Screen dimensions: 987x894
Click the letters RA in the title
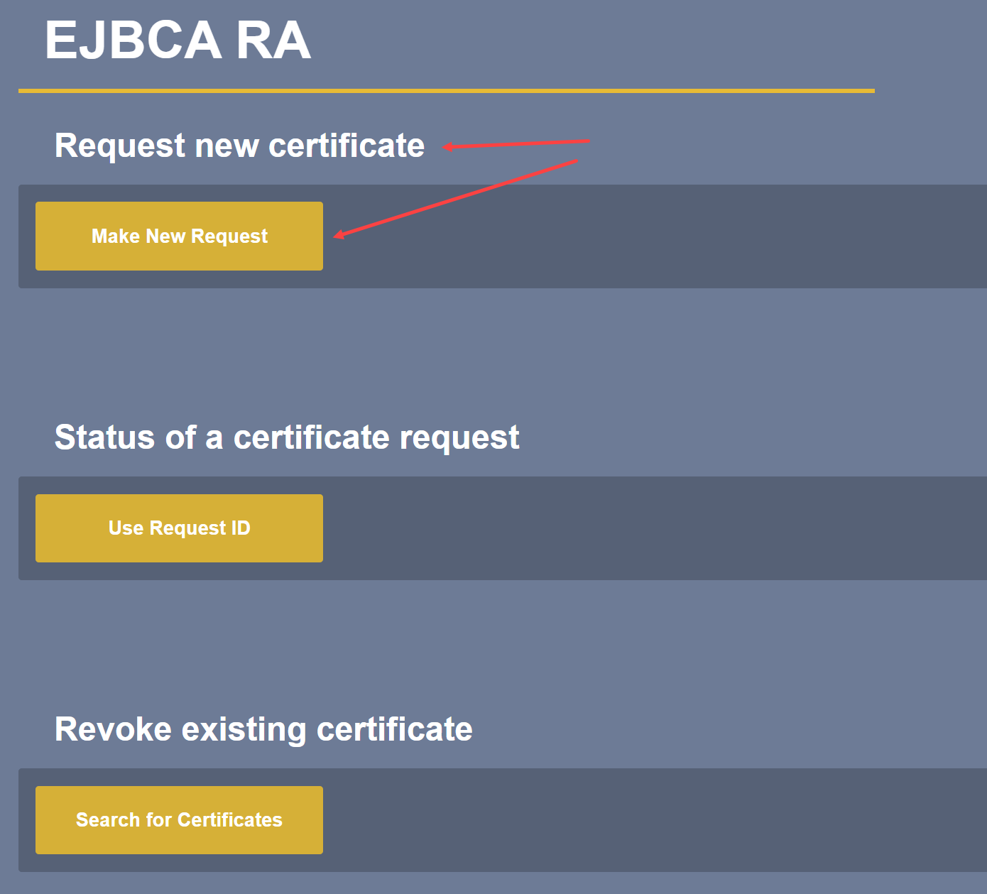tap(273, 40)
